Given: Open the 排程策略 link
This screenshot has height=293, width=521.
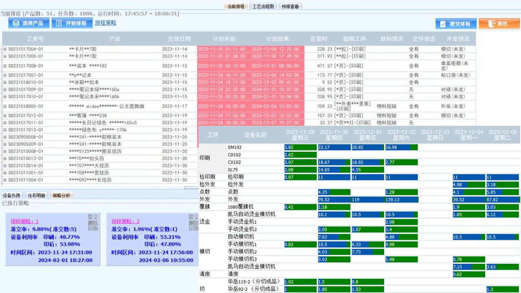Looking at the screenshot, I should coord(105,23).
